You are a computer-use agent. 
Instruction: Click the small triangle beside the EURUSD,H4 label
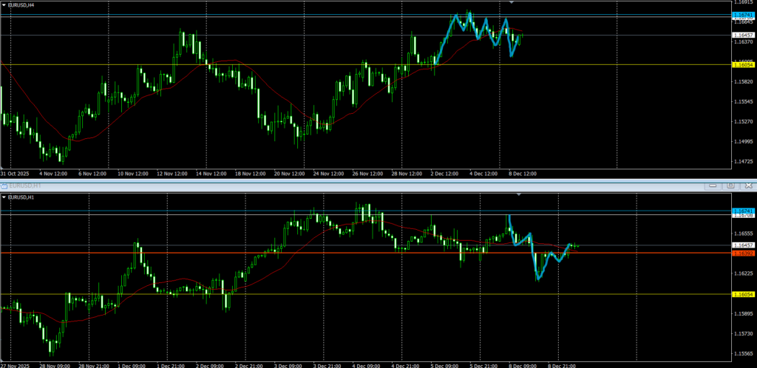(x=4, y=4)
